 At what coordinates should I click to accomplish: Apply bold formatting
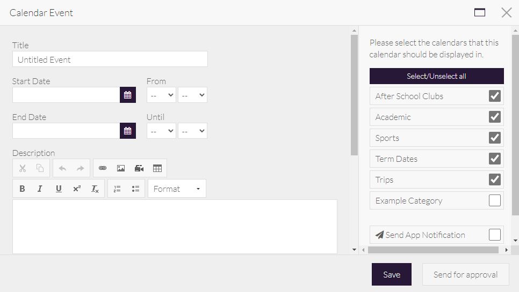22,189
